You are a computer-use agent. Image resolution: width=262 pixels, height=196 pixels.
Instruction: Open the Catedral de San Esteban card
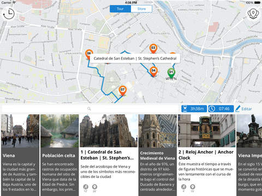[x=109, y=155]
